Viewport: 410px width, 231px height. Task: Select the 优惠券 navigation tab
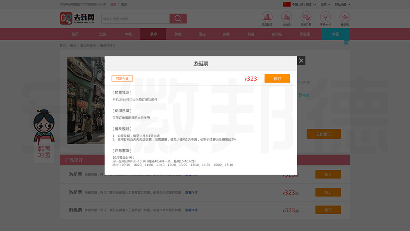point(305,34)
